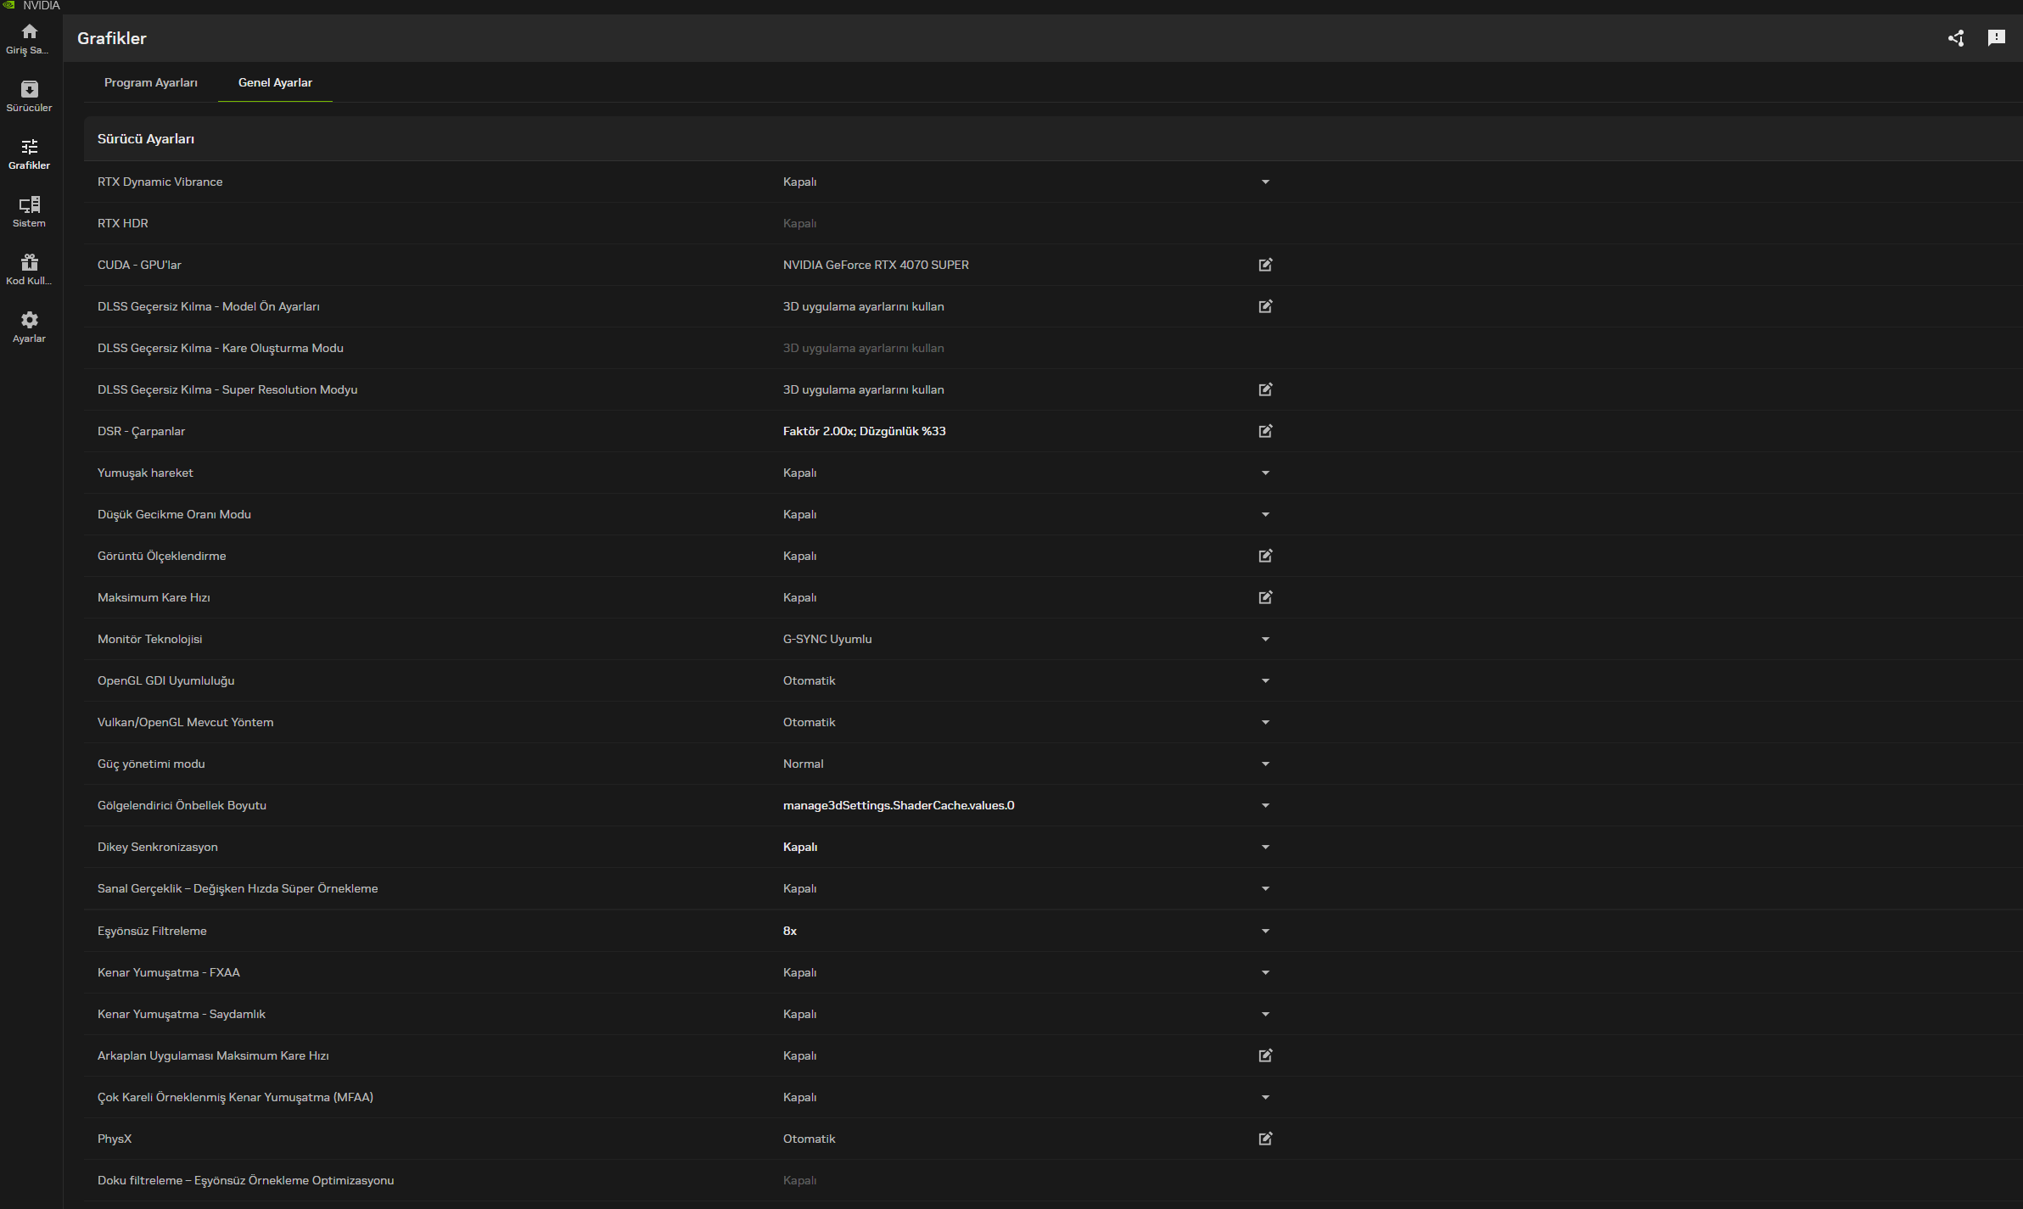This screenshot has width=2023, height=1209.
Task: Open Kenar Yumuşatma - FXAA dropdown
Action: coord(1265,972)
